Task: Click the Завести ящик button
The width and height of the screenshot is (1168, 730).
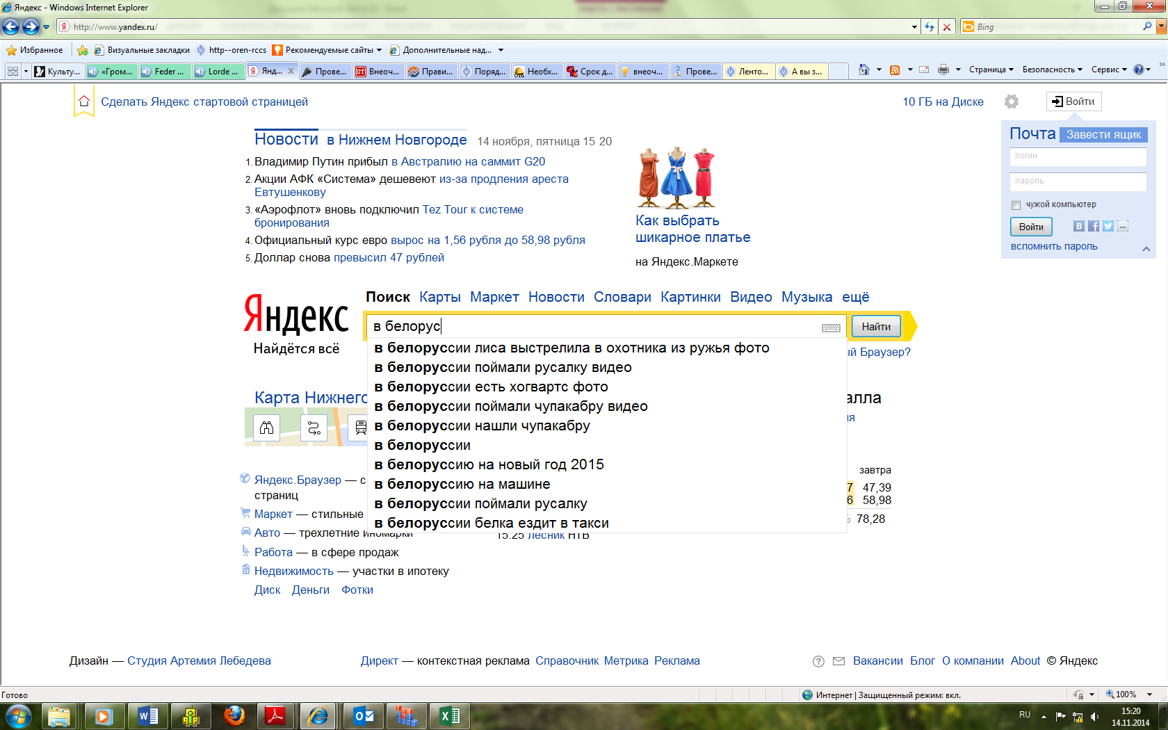Action: [x=1103, y=135]
